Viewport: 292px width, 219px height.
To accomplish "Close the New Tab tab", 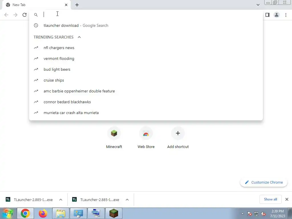I will pyautogui.click(x=66, y=5).
